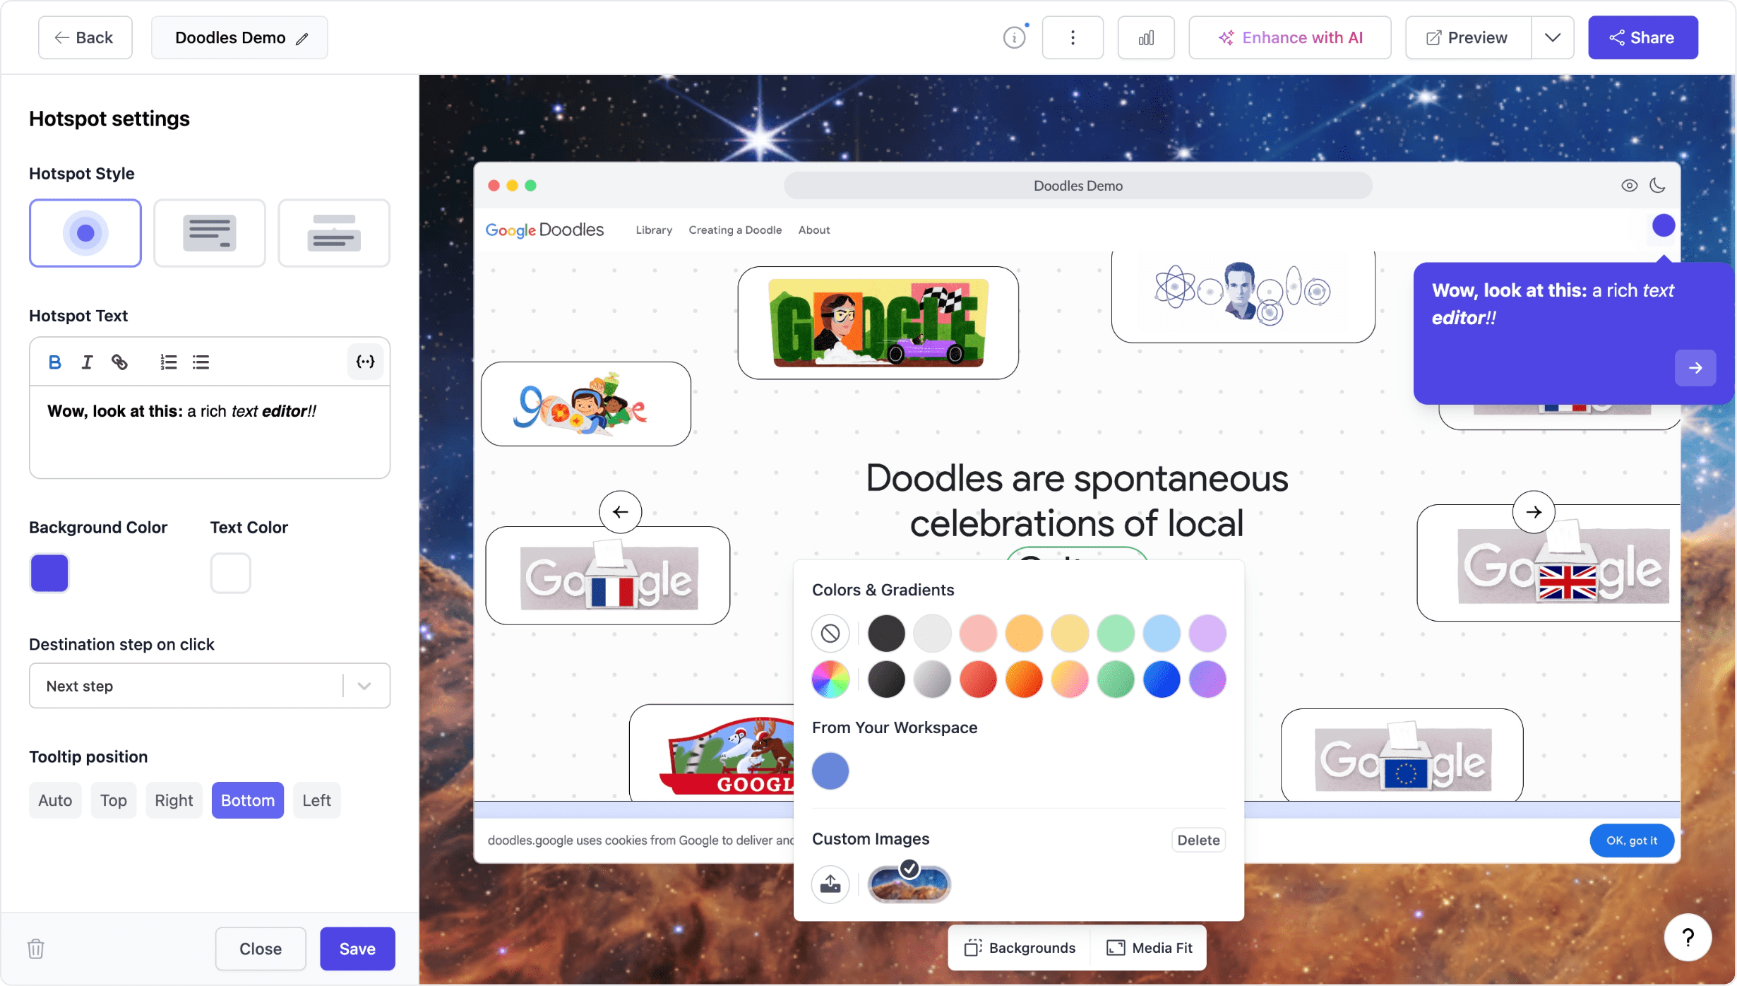
Task: Select the centered caption hotspot style
Action: click(x=334, y=233)
